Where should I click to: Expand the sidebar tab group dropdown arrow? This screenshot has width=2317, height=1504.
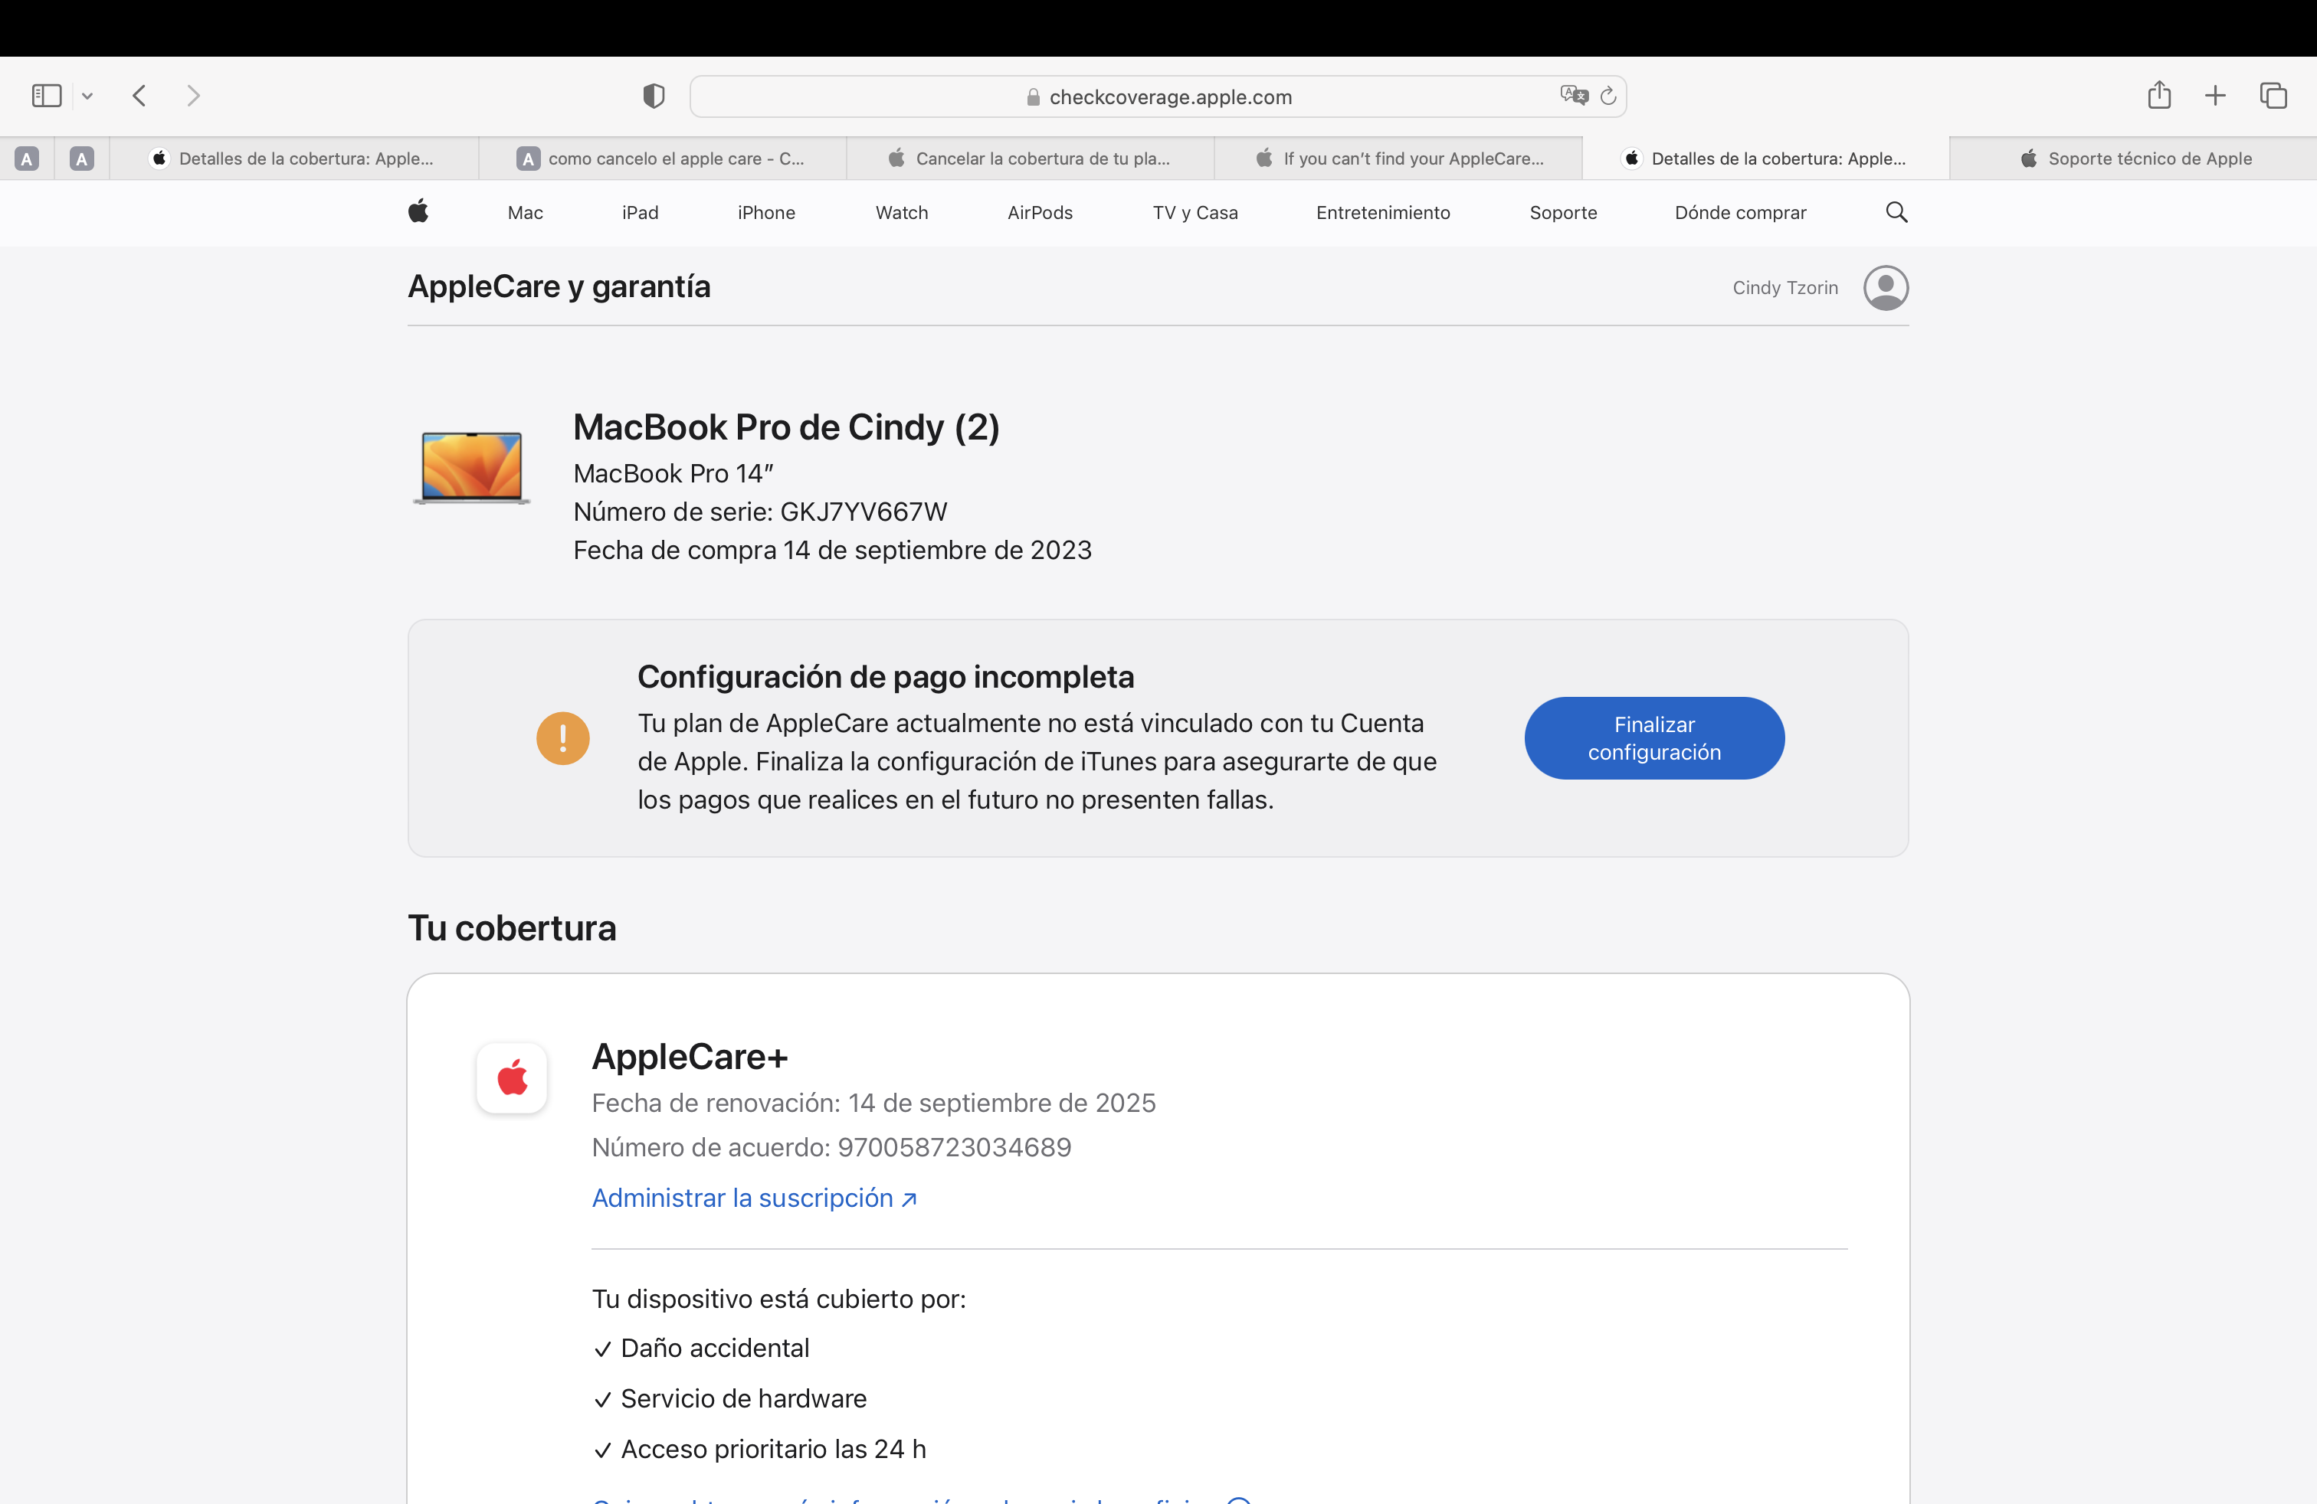pos(87,95)
